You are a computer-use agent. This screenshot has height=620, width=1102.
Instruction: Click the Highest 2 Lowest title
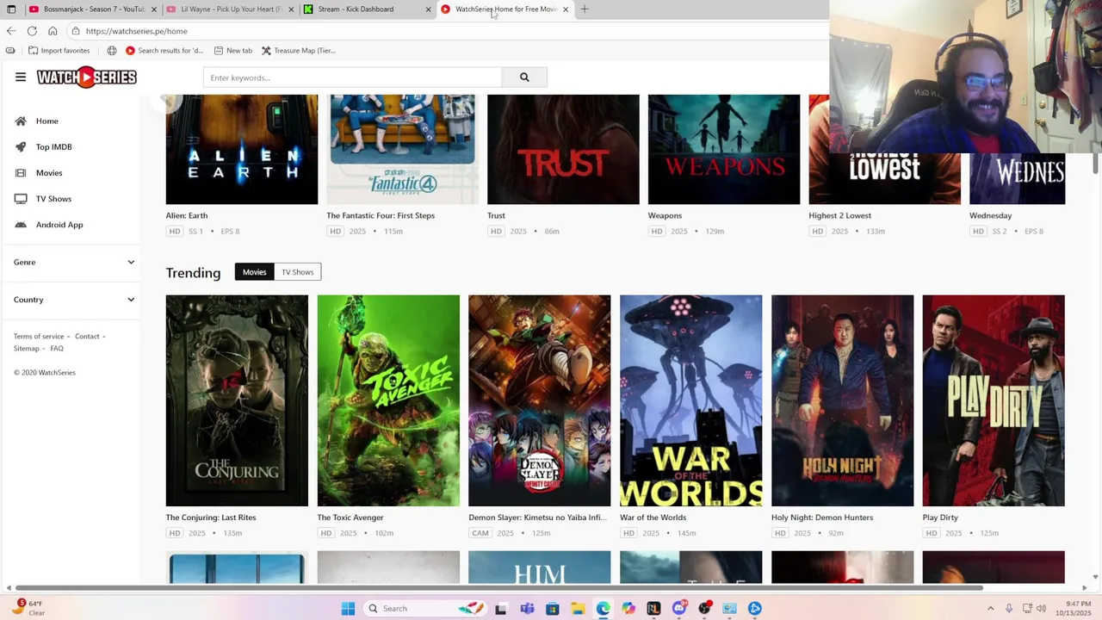coord(839,215)
